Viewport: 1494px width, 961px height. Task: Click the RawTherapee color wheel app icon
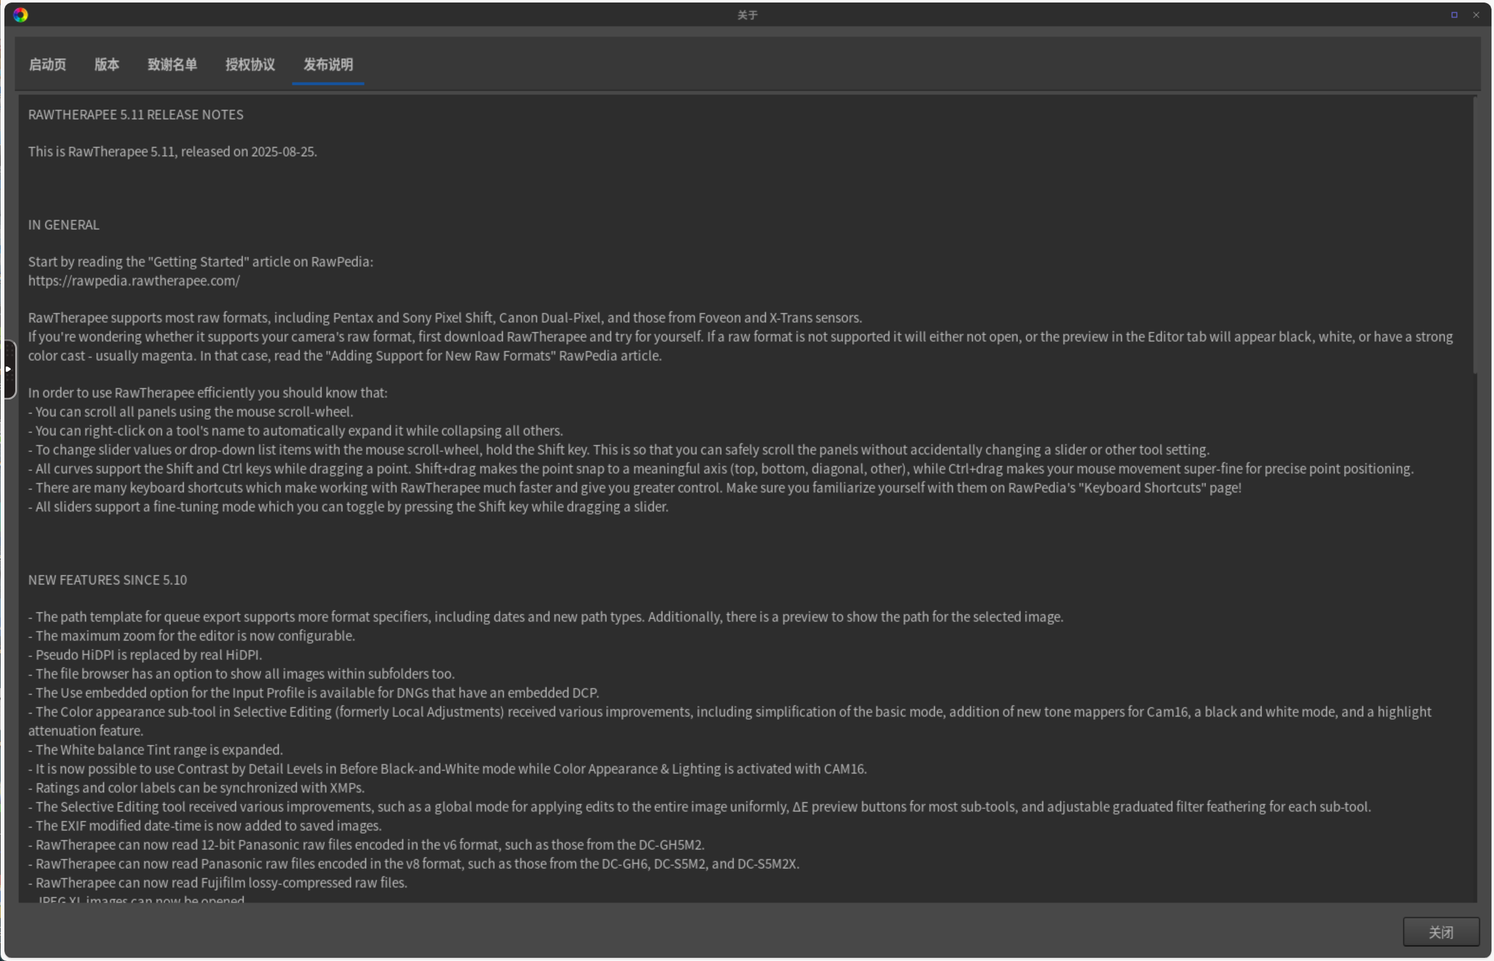point(20,15)
